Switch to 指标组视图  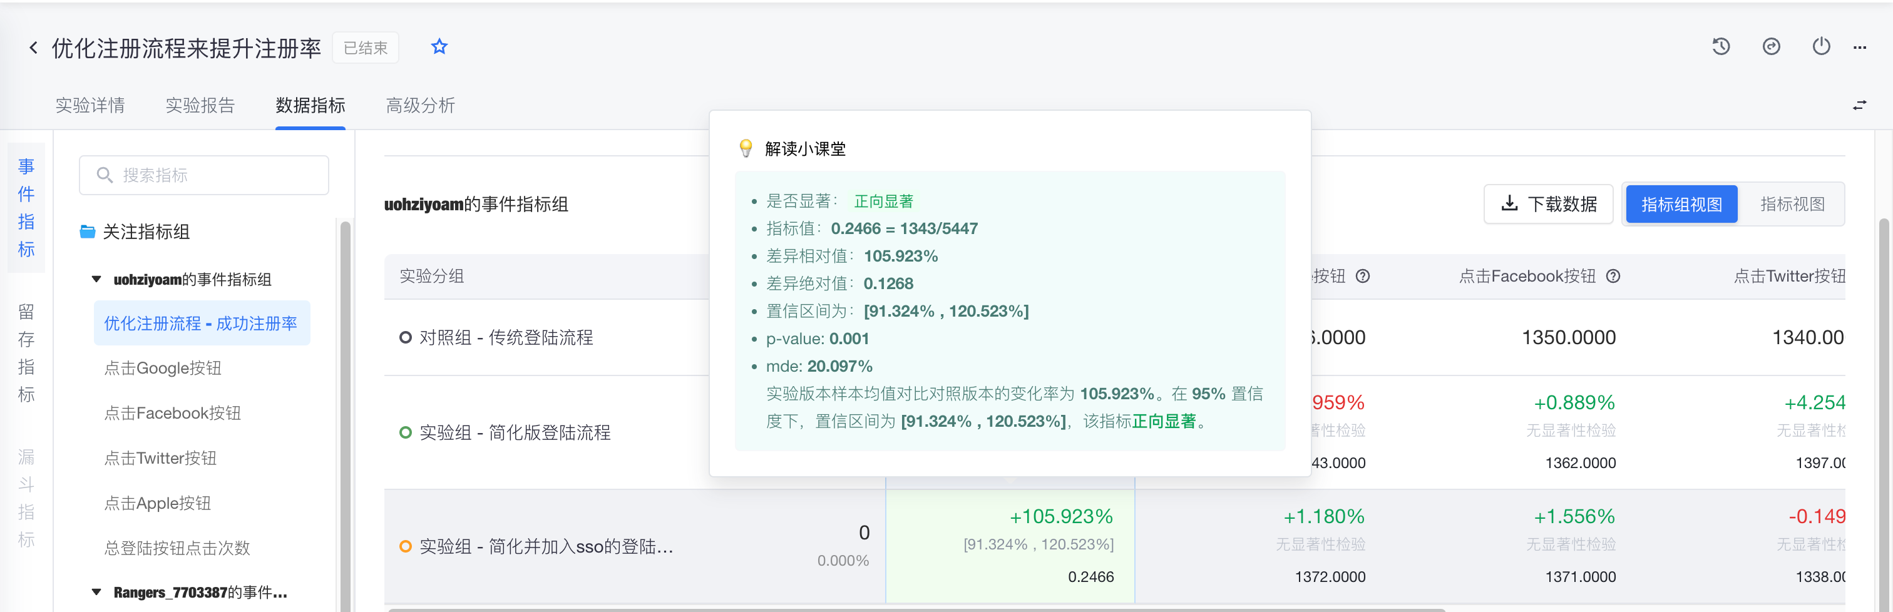click(1681, 203)
